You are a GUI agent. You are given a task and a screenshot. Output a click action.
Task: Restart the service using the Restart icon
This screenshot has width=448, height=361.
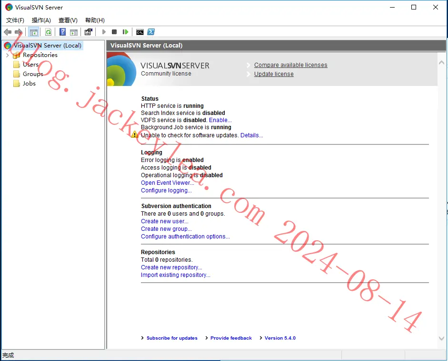(125, 32)
